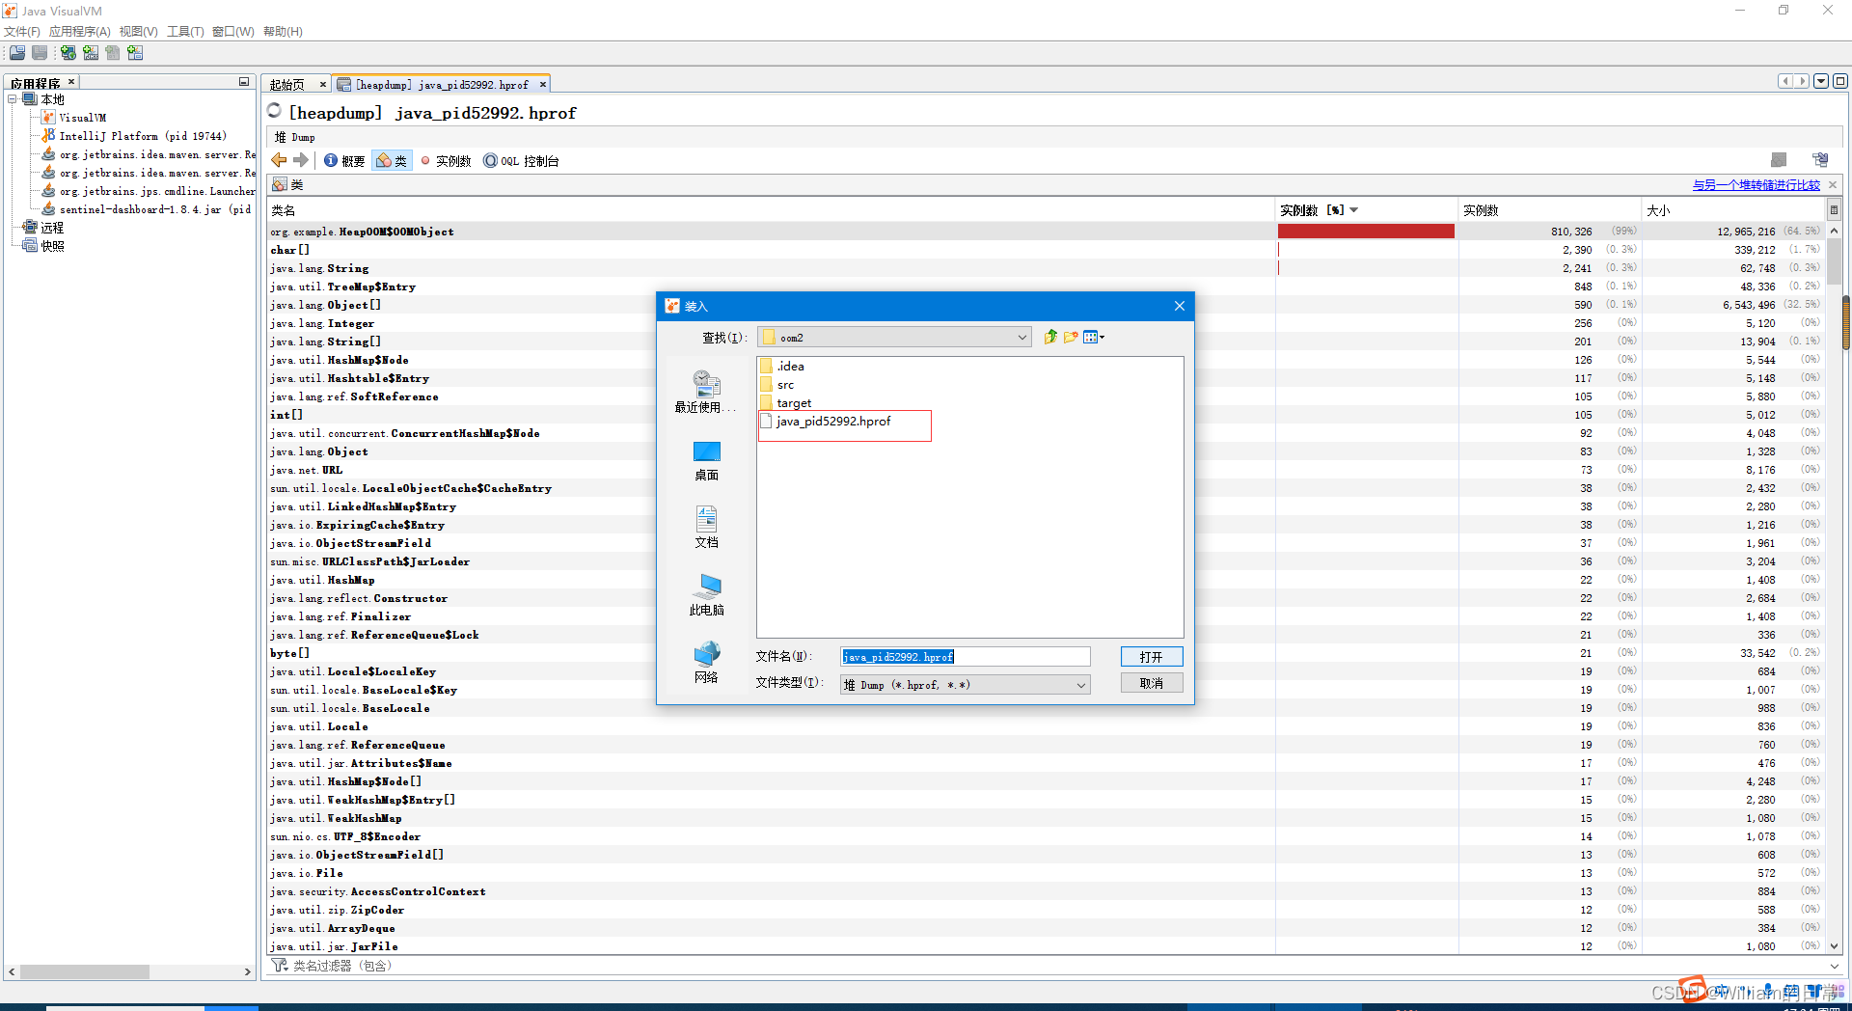Image resolution: width=1852 pixels, height=1011 pixels.
Task: Open the 概要 summary view
Action: (x=344, y=161)
